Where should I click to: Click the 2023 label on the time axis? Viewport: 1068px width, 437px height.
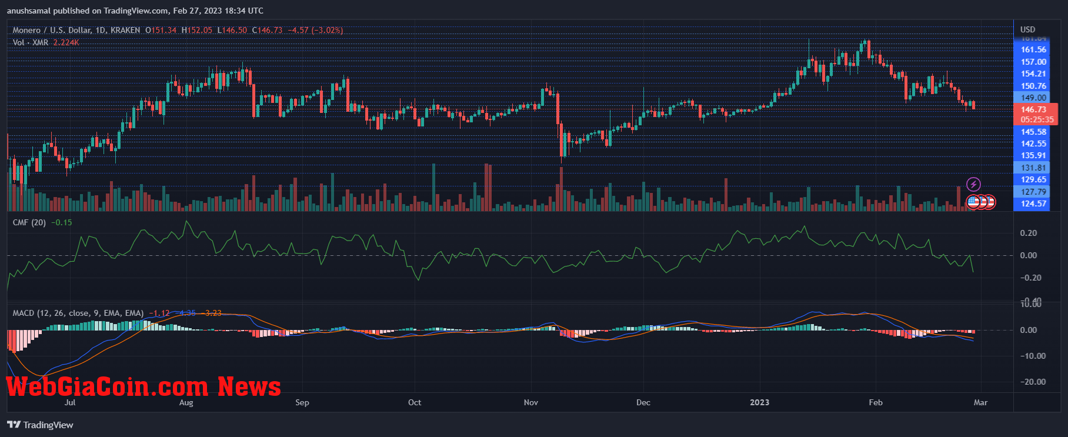coord(759,402)
